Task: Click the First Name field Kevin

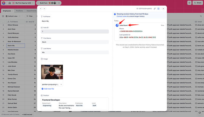Action: click(x=75, y=42)
